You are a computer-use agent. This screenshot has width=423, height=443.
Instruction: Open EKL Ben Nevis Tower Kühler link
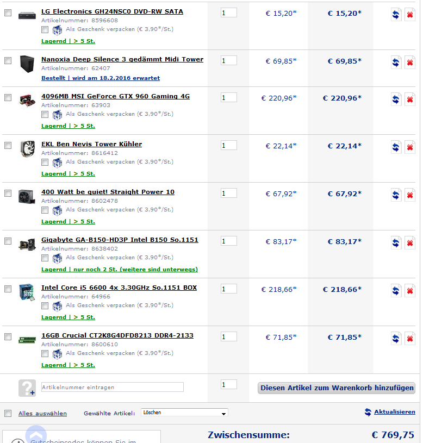click(91, 144)
